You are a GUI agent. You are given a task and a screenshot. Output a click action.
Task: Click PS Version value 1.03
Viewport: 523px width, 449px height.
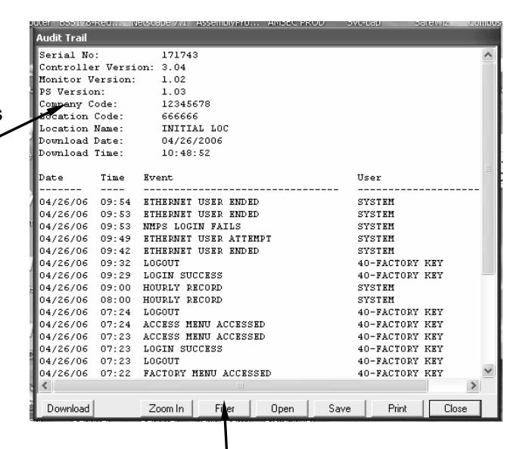(x=174, y=92)
